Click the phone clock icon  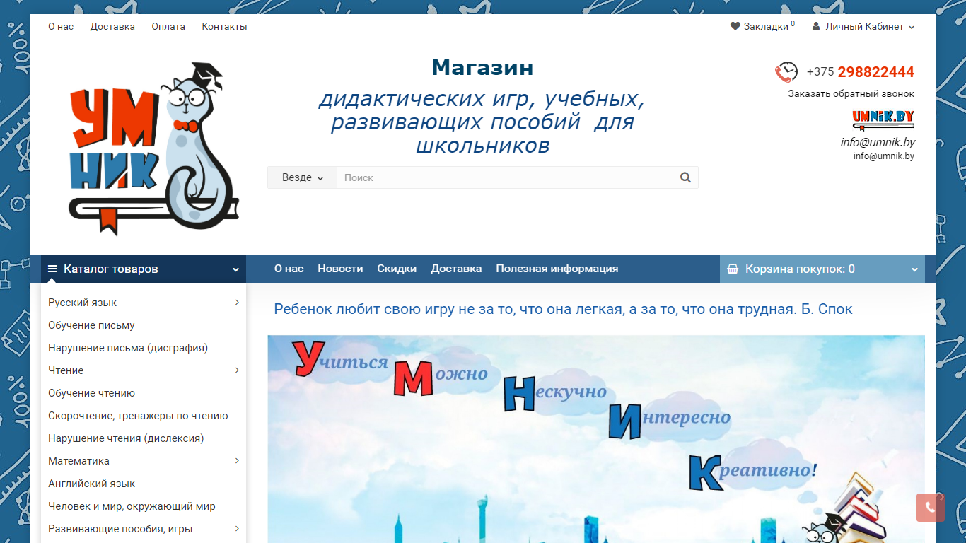[786, 72]
